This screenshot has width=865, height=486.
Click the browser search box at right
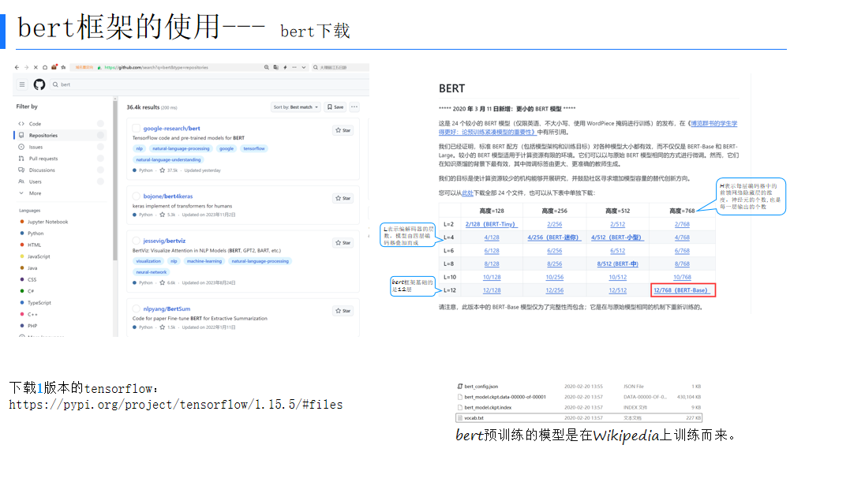coord(340,67)
